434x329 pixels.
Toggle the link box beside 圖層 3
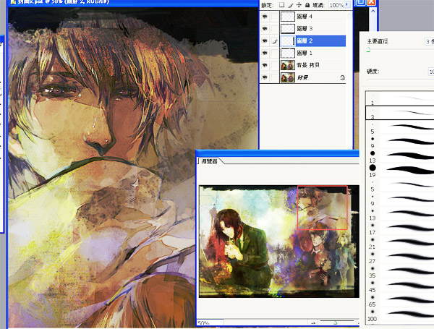(274, 28)
